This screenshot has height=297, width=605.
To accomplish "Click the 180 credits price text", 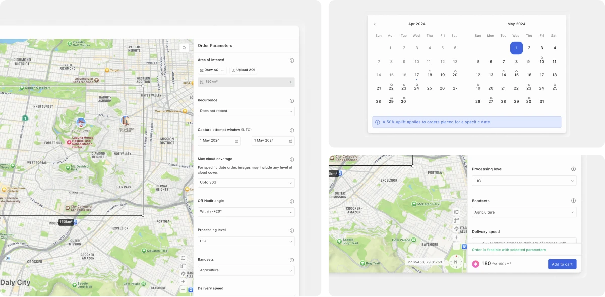I will [486, 264].
